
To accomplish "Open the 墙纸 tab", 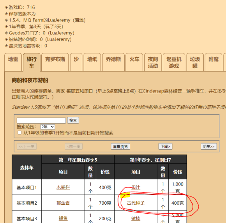I will (92, 62).
